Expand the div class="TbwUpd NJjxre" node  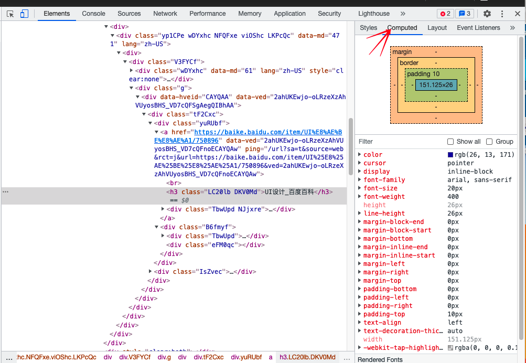pyautogui.click(x=163, y=209)
